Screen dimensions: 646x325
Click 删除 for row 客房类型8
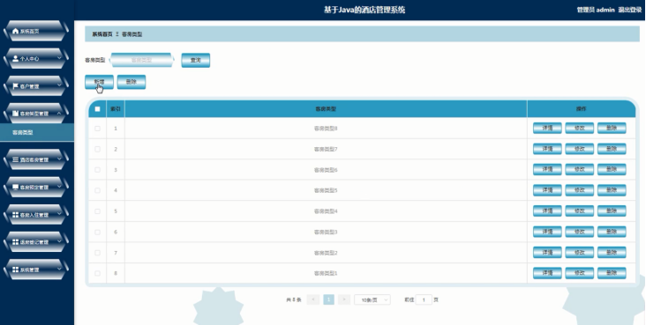(612, 128)
